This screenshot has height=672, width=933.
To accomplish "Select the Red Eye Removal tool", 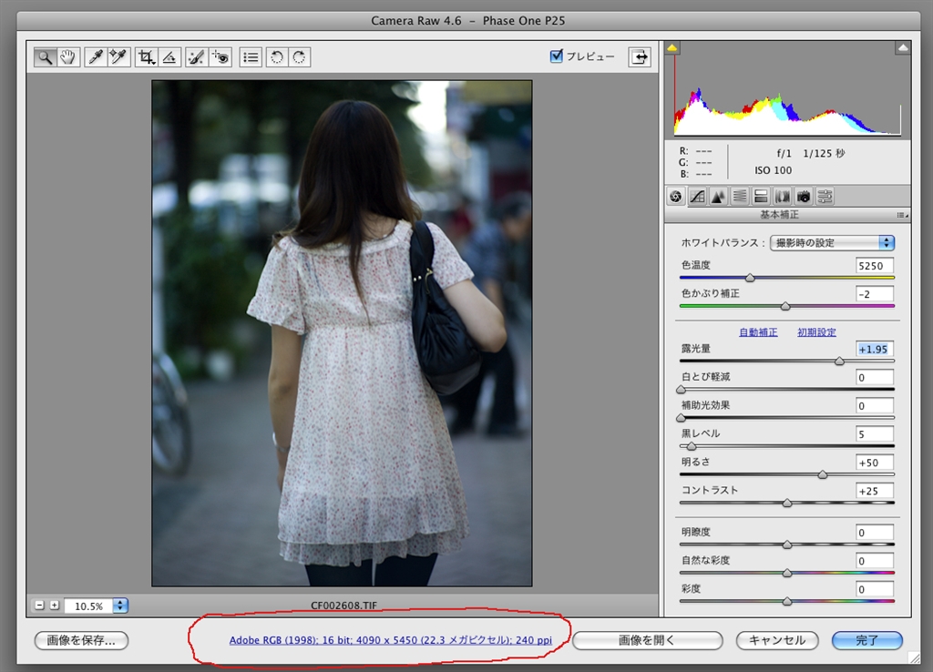I will [x=220, y=57].
